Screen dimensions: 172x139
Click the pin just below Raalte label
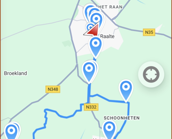[96, 47]
